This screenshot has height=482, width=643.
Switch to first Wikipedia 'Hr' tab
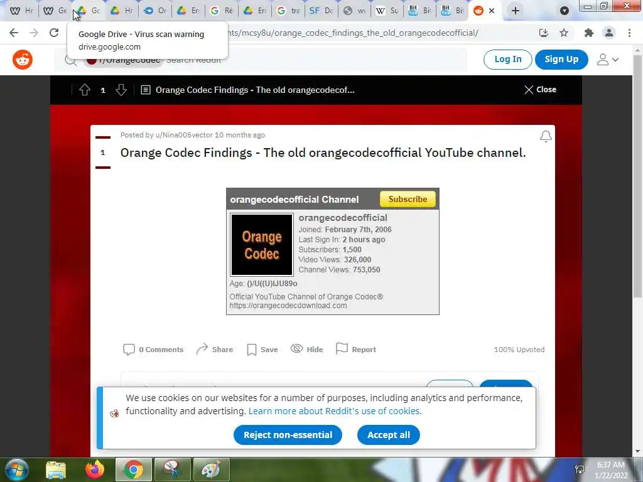coord(21,11)
